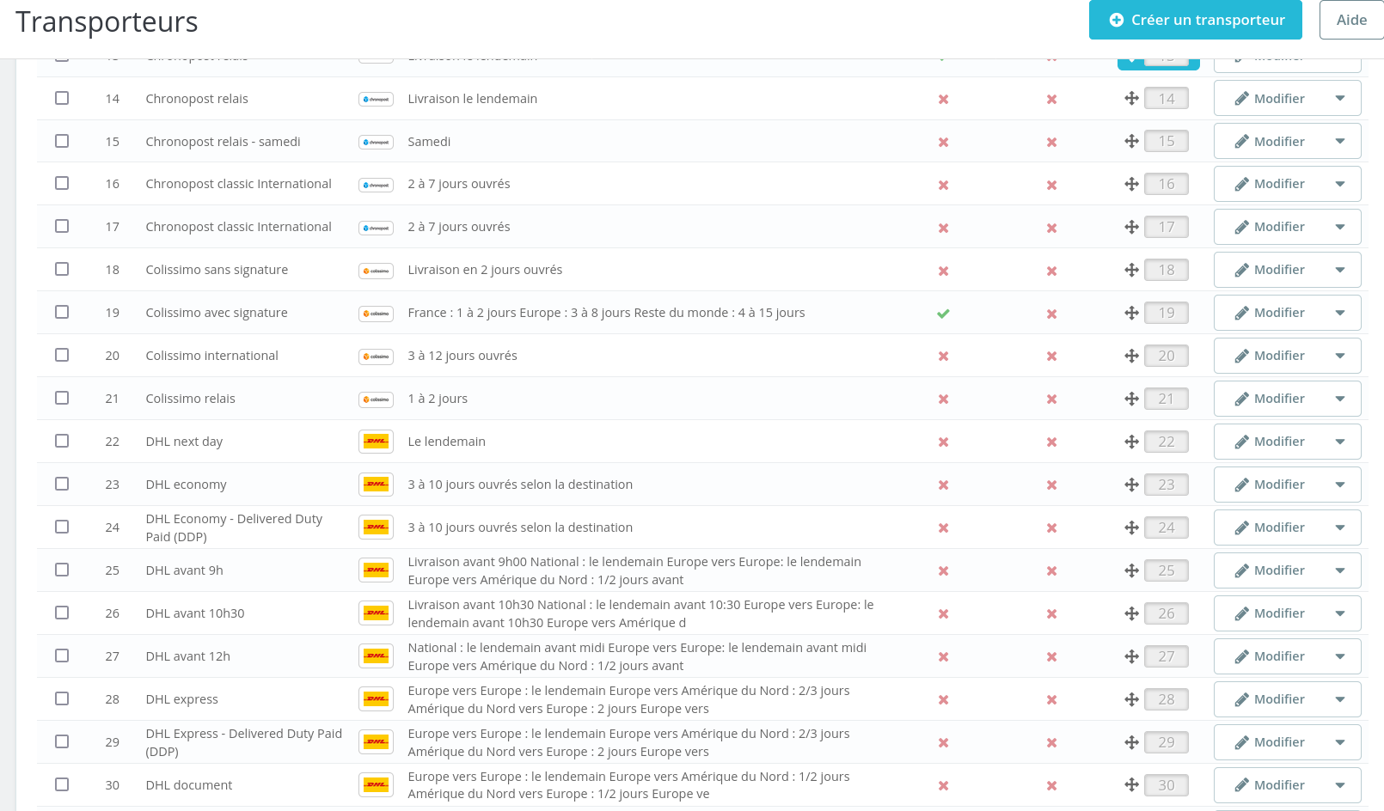Click Modifier for DHL express
Screen dimensions: 1384x811
[1269, 699]
